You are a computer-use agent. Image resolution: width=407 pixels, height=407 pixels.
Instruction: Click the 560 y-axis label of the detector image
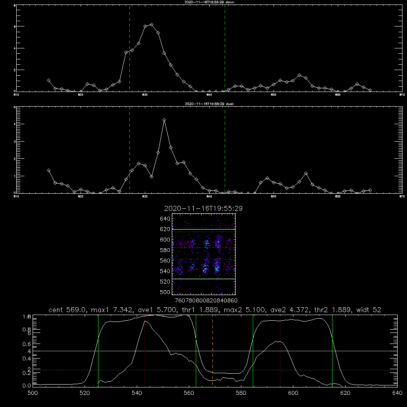coord(165,260)
